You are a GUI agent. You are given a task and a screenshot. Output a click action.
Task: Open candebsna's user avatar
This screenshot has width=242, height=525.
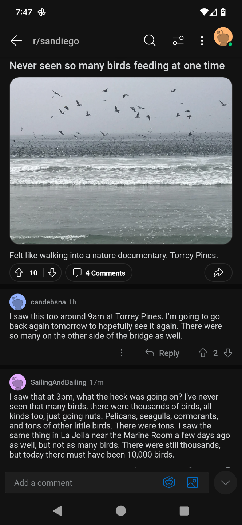pos(17,302)
